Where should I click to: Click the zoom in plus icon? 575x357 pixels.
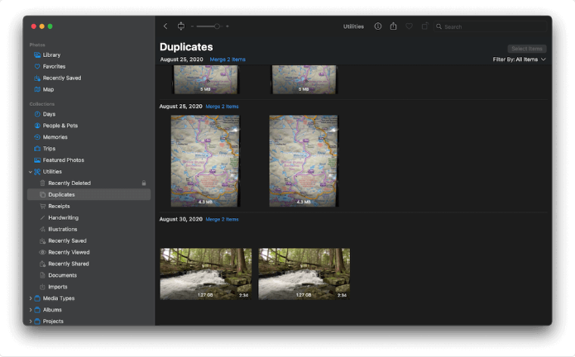(x=228, y=26)
